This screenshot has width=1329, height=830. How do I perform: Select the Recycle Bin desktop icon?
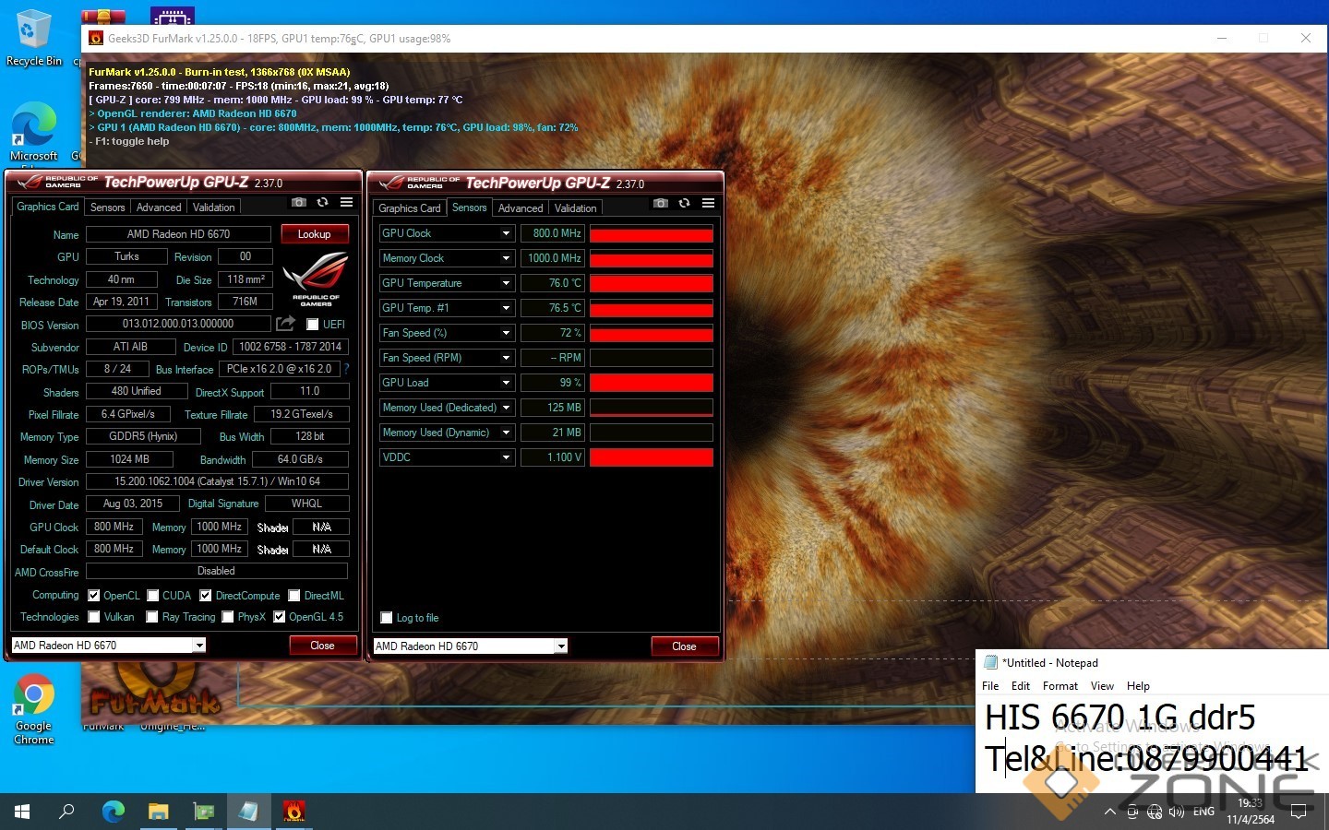point(33,38)
